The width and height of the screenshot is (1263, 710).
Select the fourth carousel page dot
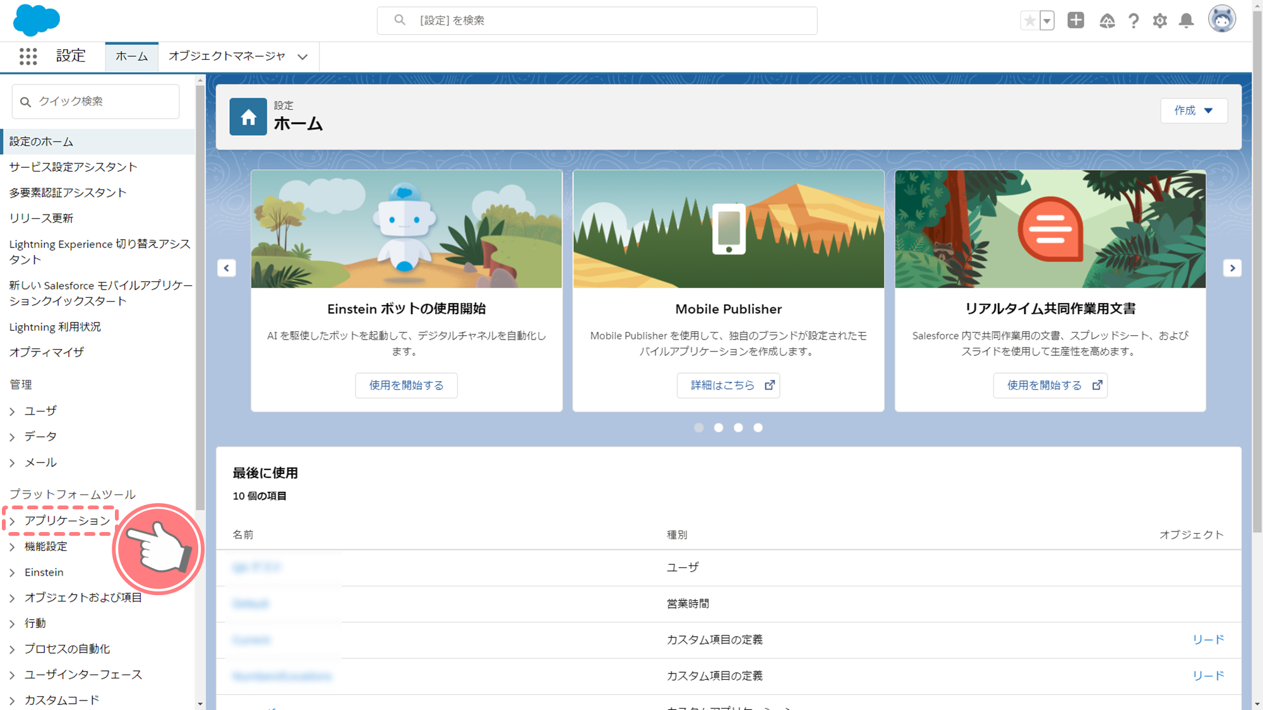pyautogui.click(x=758, y=428)
